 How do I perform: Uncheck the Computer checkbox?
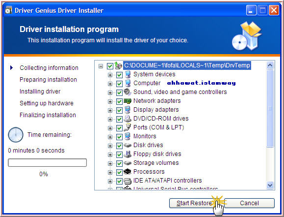119,84
